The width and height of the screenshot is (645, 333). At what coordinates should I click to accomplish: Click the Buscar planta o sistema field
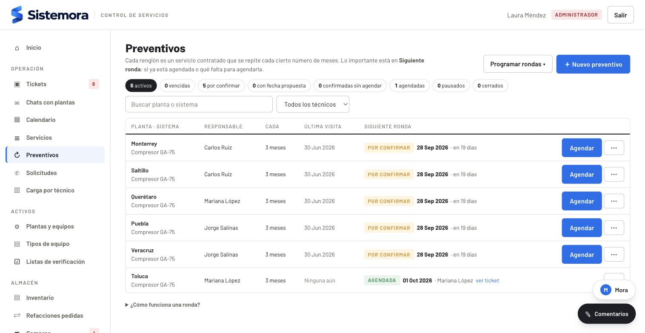[x=199, y=104]
